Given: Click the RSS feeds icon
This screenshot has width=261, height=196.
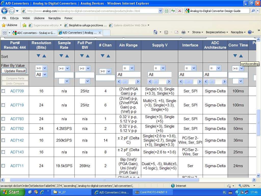Looking at the screenshot, I should tap(166, 32).
